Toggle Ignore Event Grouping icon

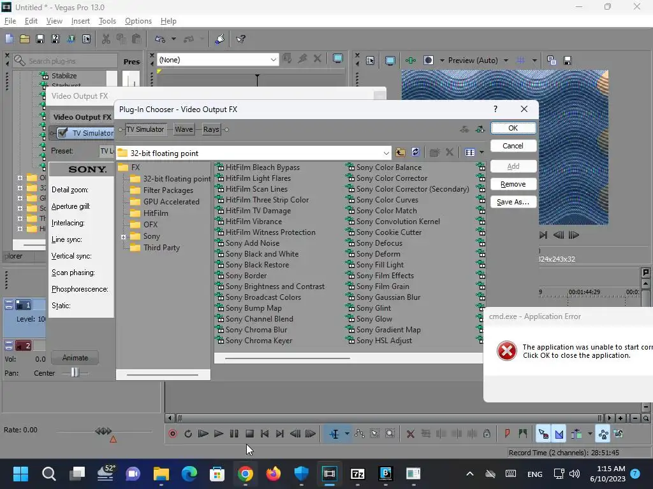[619, 434]
